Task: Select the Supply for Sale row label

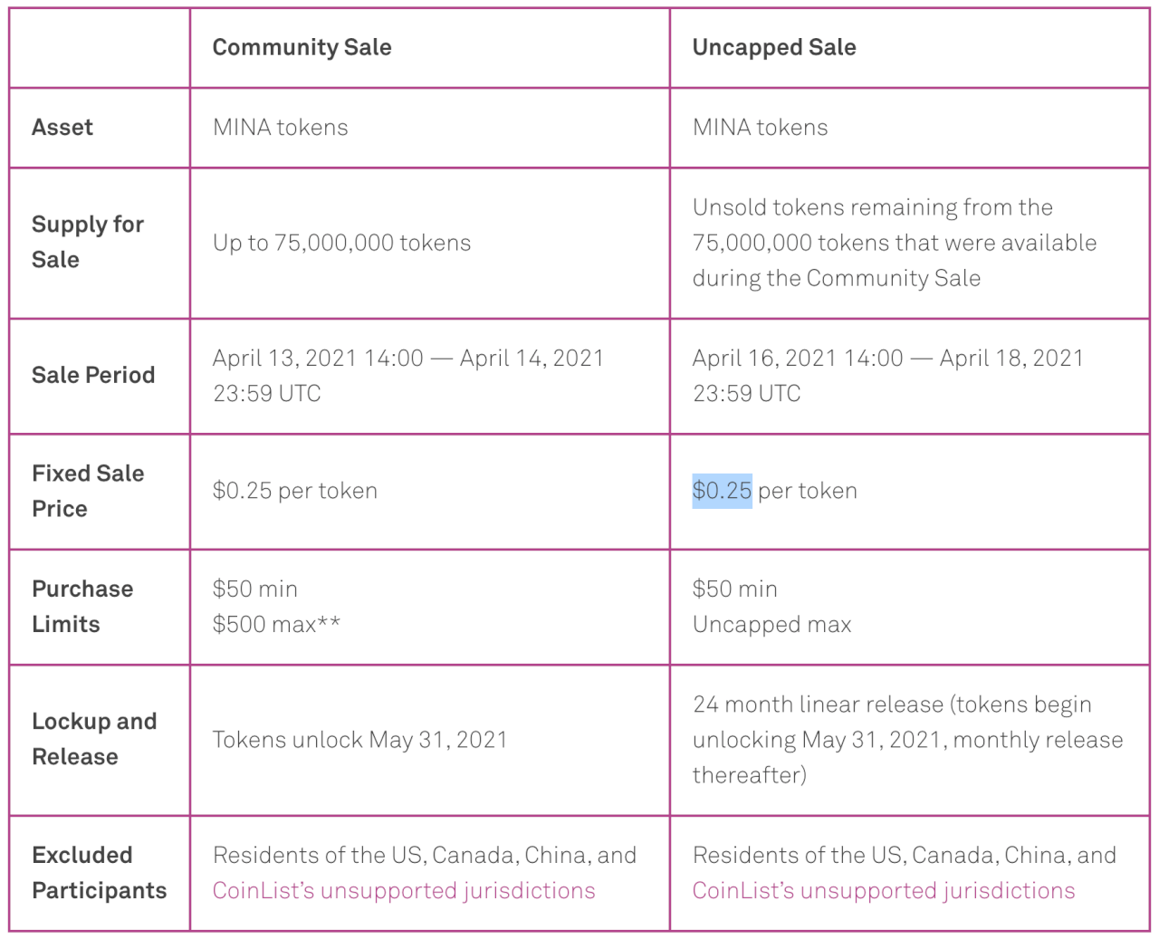Action: click(x=87, y=242)
